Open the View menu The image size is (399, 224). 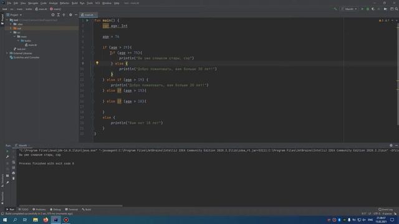[x=23, y=3]
